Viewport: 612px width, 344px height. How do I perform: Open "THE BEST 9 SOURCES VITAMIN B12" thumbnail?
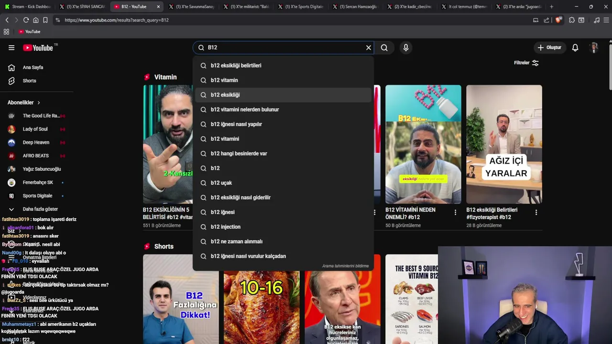412,299
